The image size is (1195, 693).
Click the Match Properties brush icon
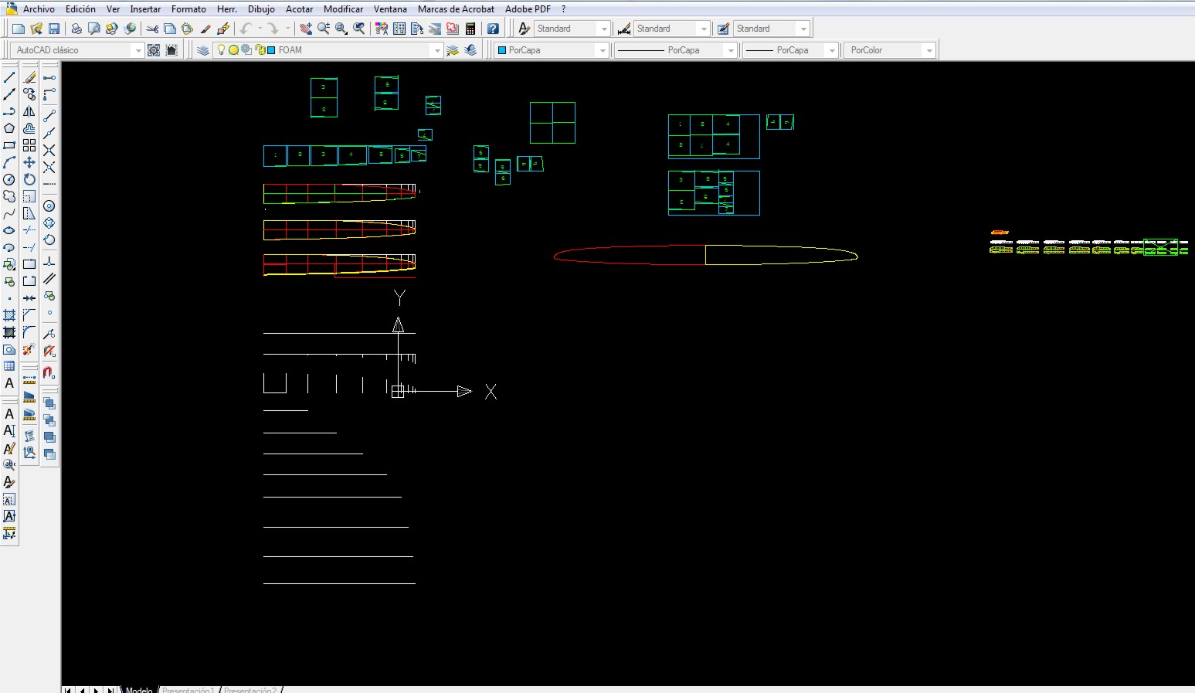click(x=205, y=29)
